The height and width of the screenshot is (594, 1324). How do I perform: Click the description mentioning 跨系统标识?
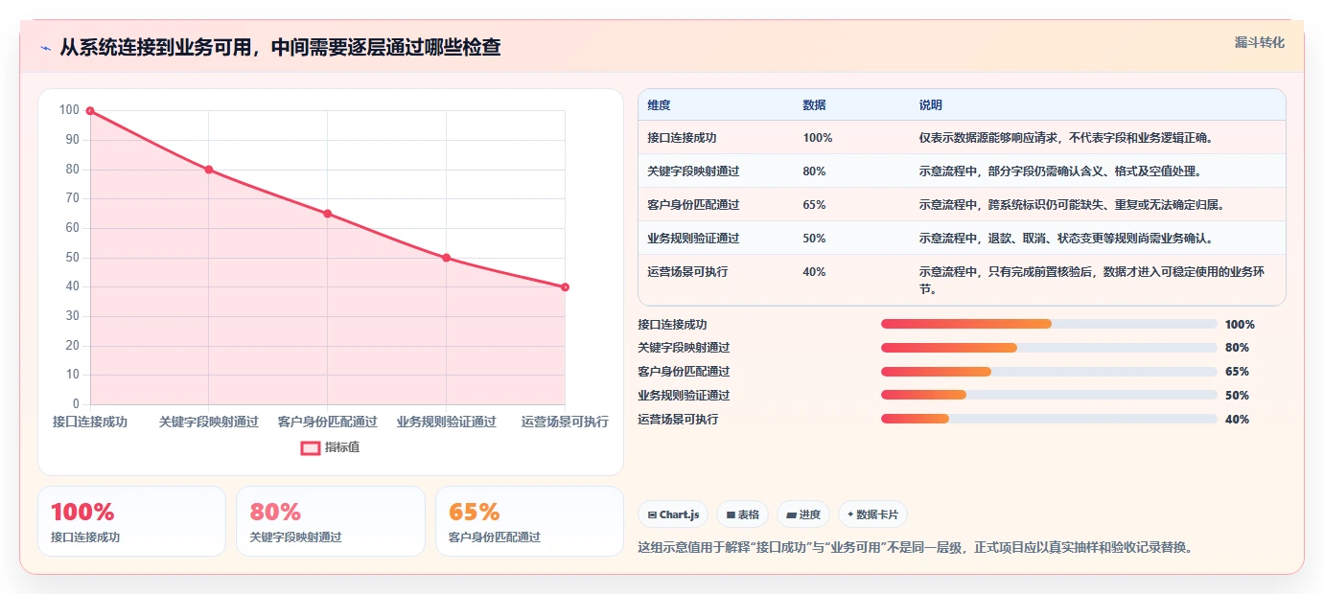[1071, 205]
